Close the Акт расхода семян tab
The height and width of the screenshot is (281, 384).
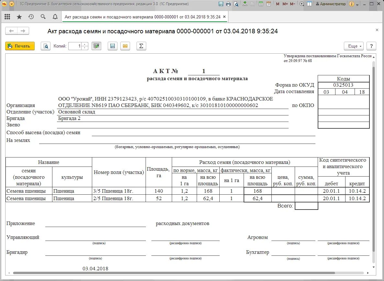(224, 17)
